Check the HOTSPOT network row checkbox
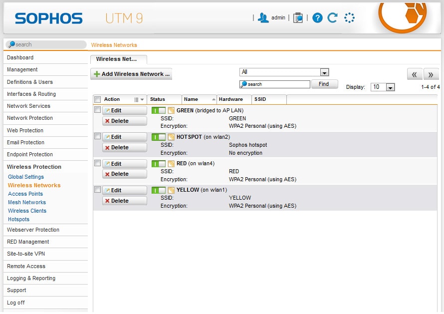The width and height of the screenshot is (444, 314). 97,136
